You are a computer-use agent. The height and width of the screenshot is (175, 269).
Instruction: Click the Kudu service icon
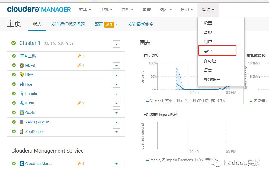click(22, 103)
